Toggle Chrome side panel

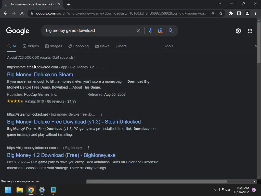tap(239, 13)
